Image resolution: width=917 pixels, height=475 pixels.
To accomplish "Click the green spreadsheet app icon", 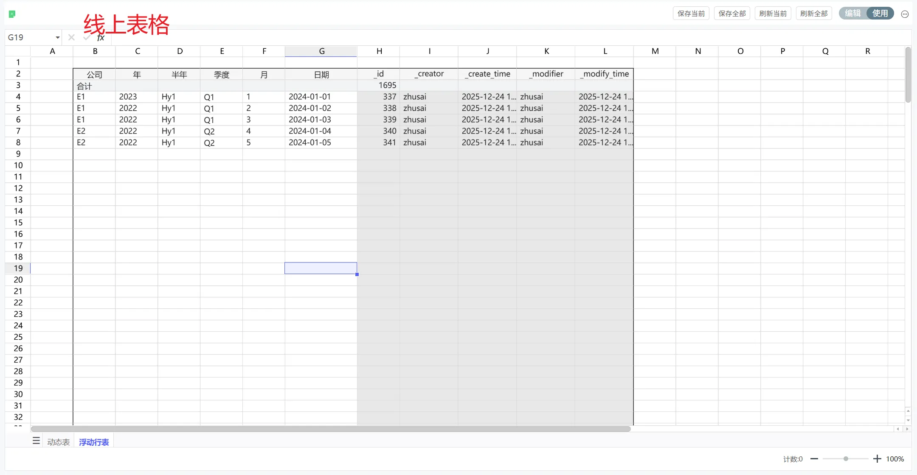I will coord(12,14).
